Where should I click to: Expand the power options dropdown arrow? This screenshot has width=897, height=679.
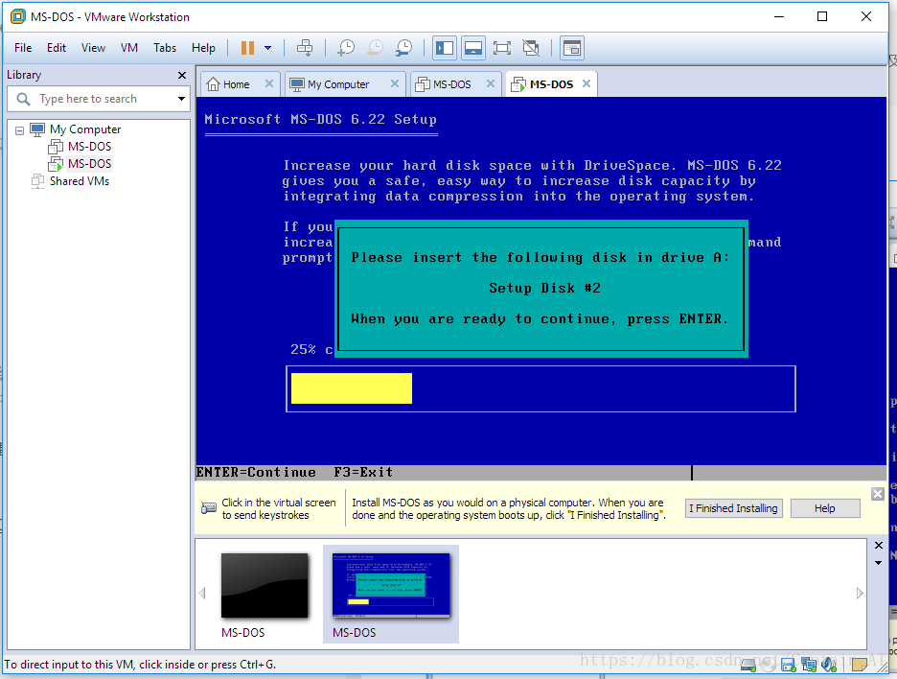[x=267, y=48]
